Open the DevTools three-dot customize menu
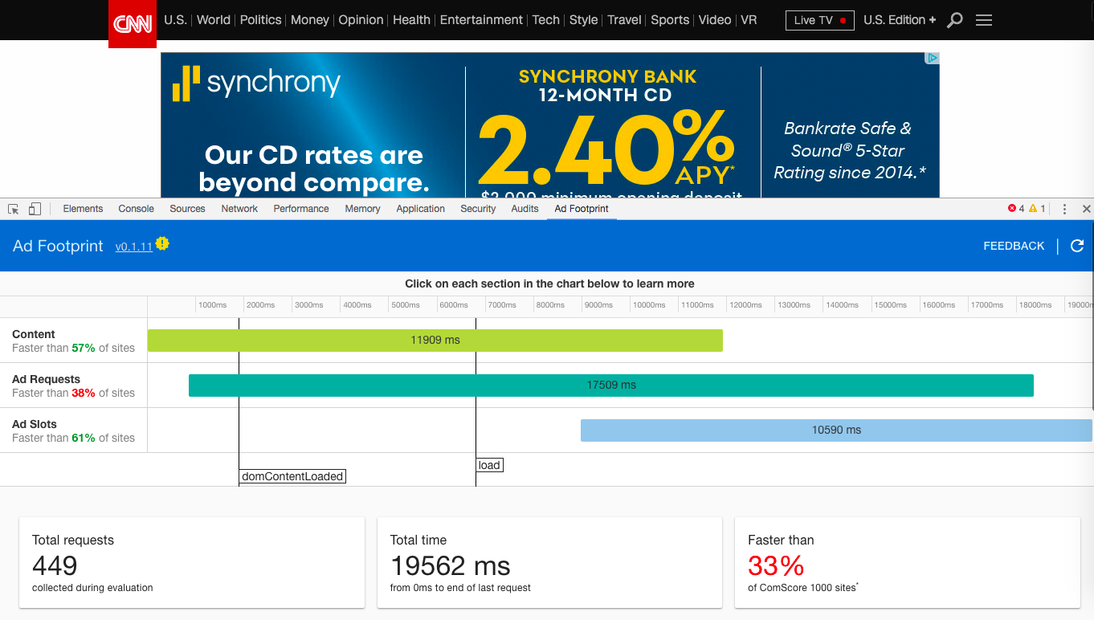The image size is (1094, 620). tap(1064, 209)
